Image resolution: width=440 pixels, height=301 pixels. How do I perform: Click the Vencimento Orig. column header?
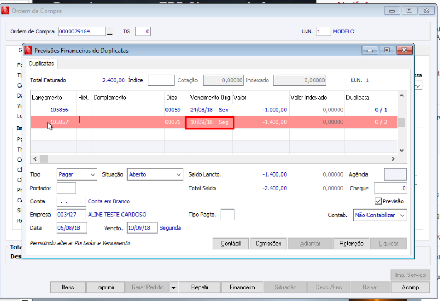211,98
